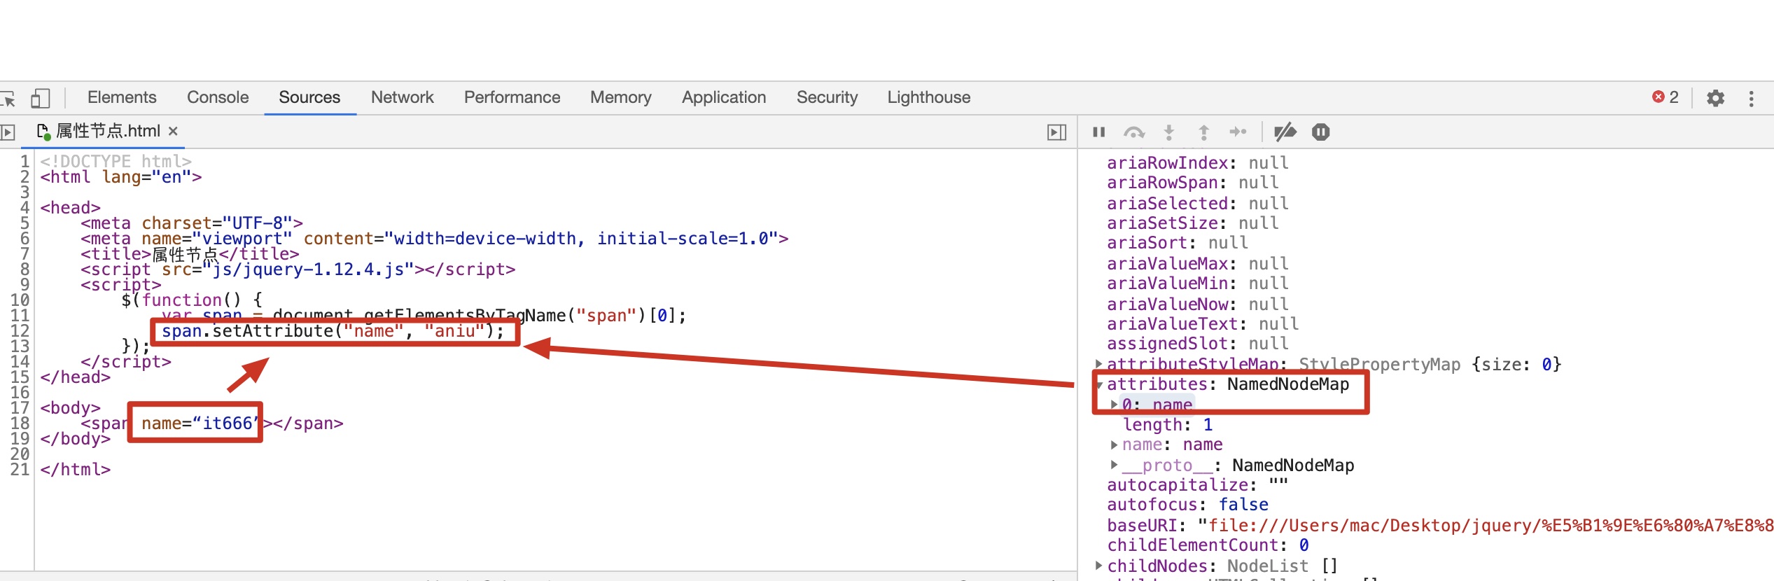Select the childElementCount property row
This screenshot has width=1774, height=581.
[x=1208, y=545]
